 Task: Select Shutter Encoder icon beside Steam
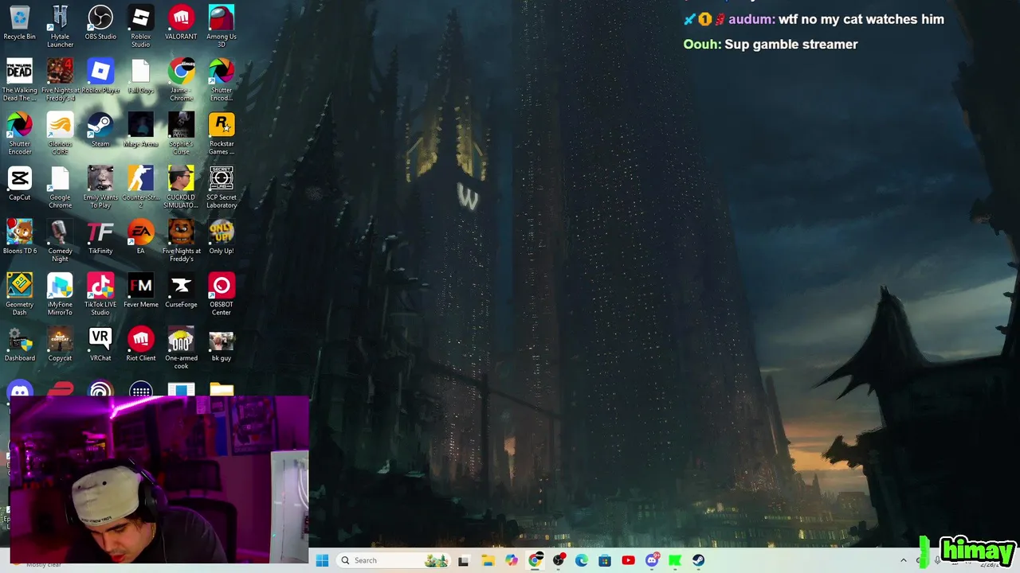coord(19,133)
